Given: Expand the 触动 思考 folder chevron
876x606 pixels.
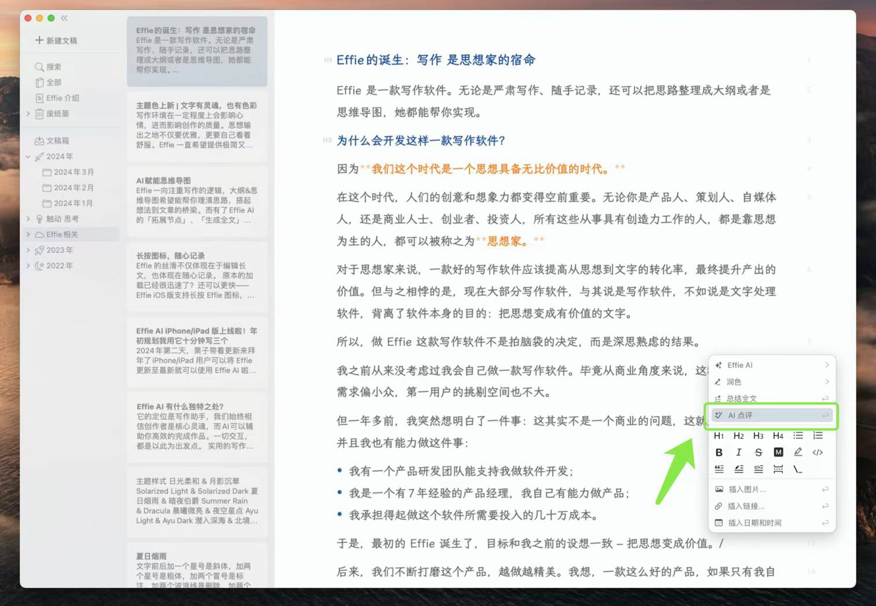Looking at the screenshot, I should click(x=28, y=219).
